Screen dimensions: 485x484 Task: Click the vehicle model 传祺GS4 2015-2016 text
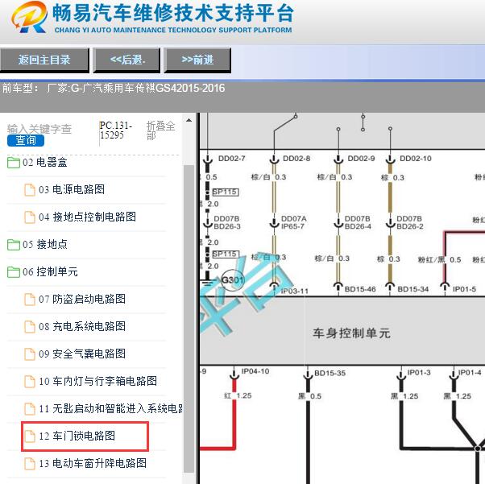click(180, 89)
